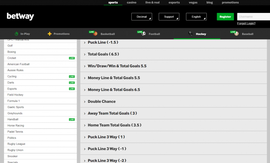Screen dimensions: 270x163
Task: Open American Football in the sports list
Action: pyautogui.click(x=40, y=64)
